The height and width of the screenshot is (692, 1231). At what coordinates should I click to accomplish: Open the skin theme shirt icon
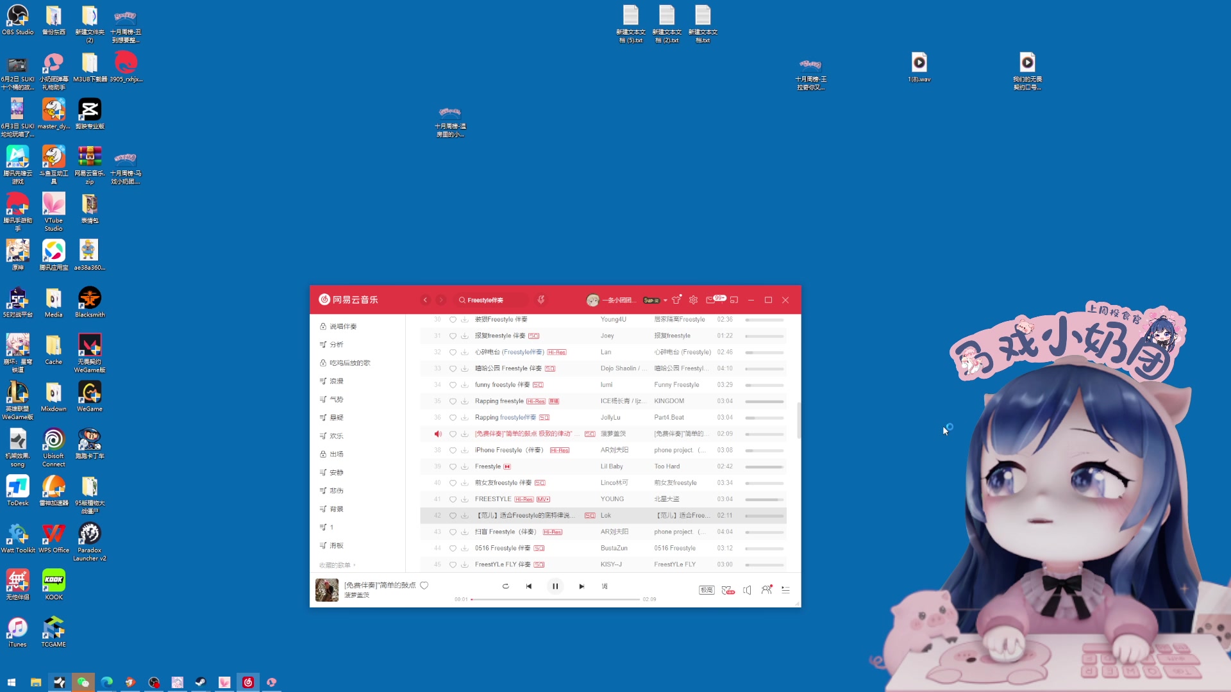point(676,300)
